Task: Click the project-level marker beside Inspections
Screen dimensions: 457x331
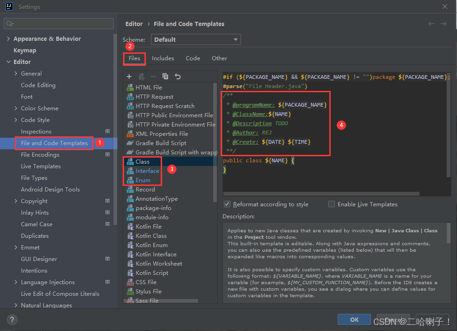Action: (x=108, y=132)
